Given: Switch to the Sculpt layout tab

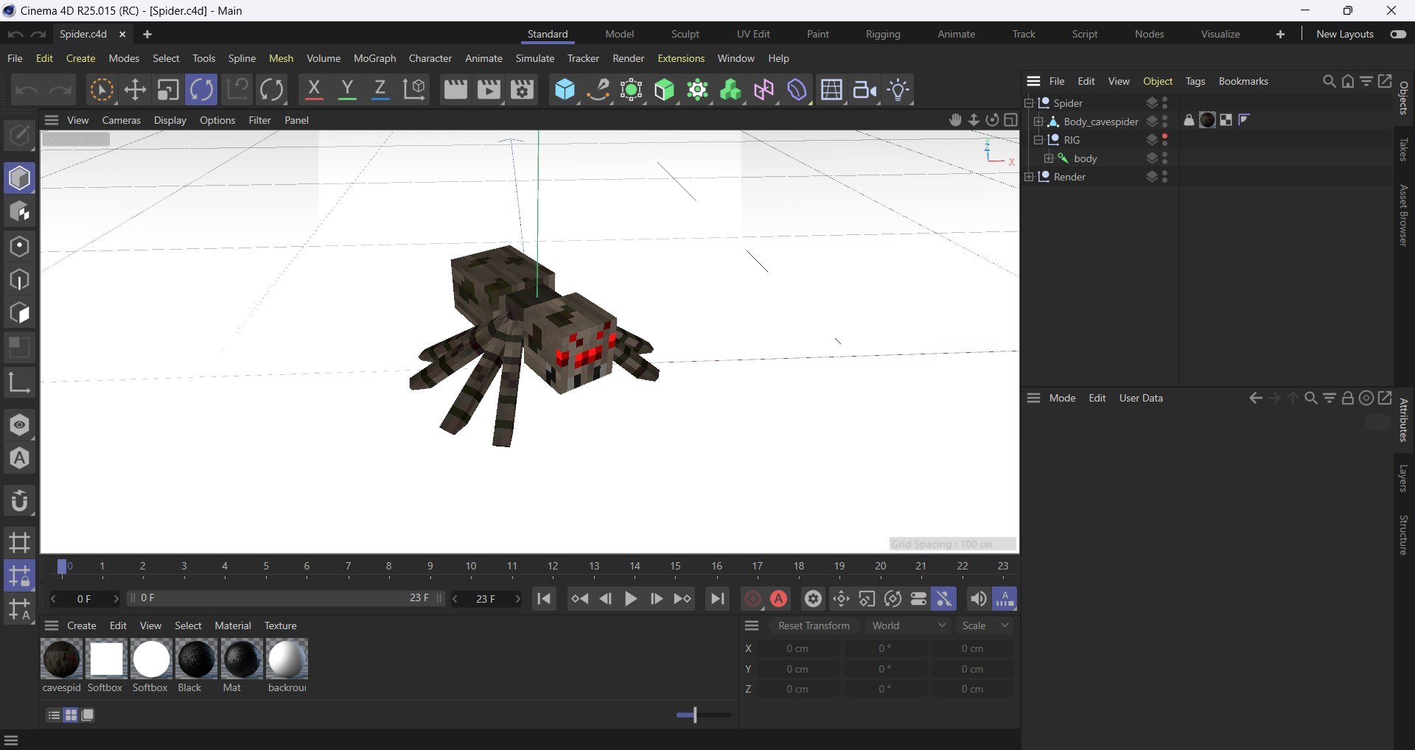Looking at the screenshot, I should (685, 34).
